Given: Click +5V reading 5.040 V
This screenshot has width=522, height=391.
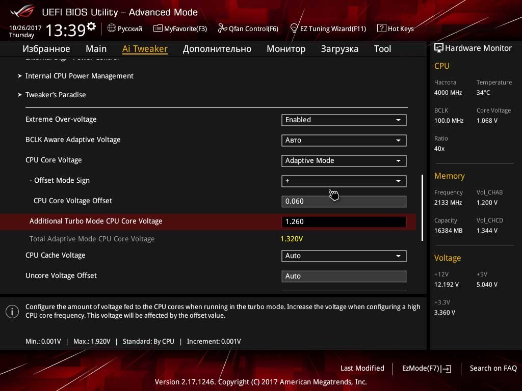Looking at the screenshot, I should [x=487, y=285].
